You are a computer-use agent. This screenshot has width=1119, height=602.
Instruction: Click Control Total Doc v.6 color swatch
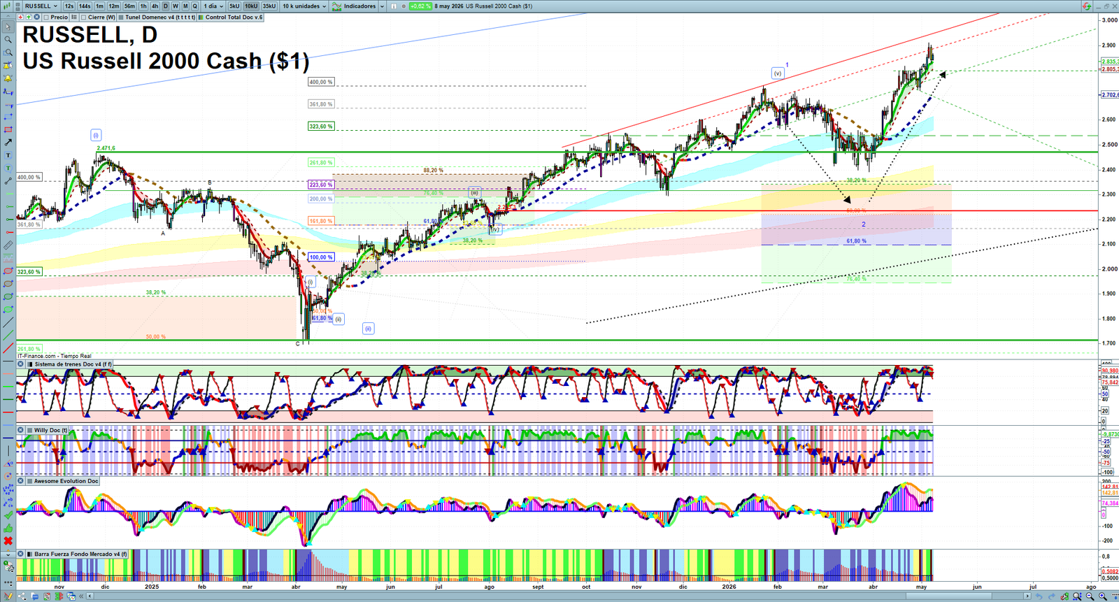point(201,17)
